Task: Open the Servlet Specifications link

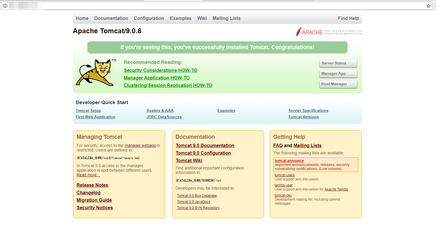Action: point(308,111)
